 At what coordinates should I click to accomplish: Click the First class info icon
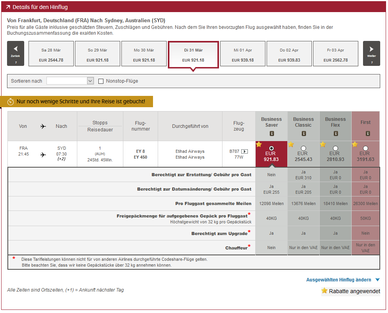coord(368,134)
